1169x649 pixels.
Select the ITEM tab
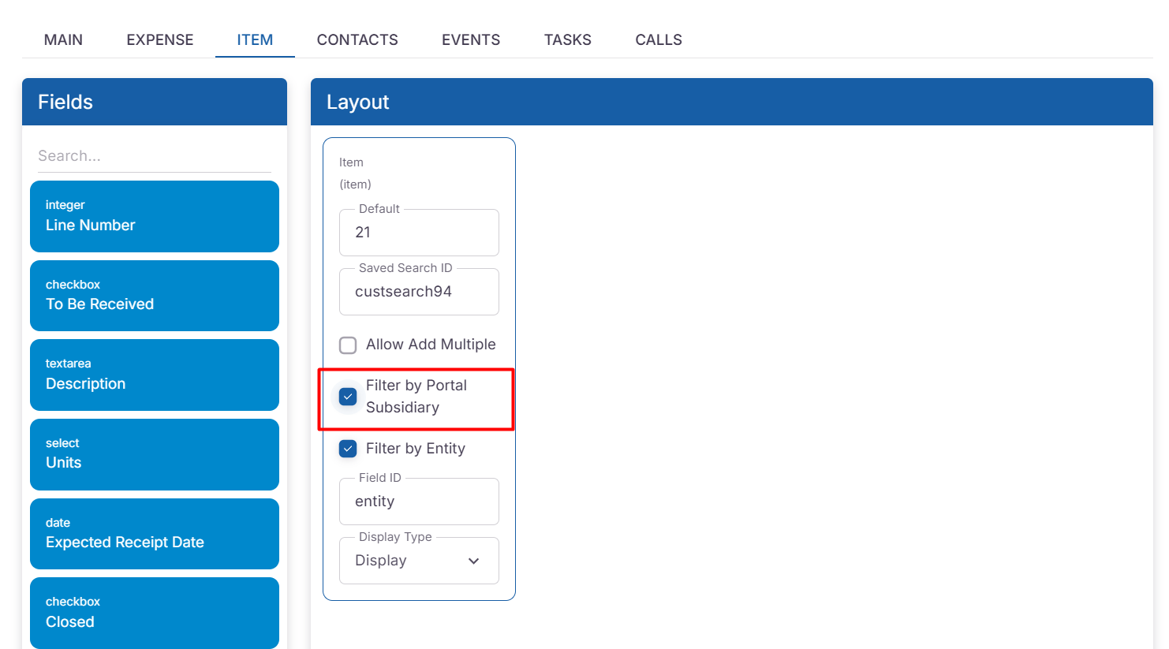[255, 39]
